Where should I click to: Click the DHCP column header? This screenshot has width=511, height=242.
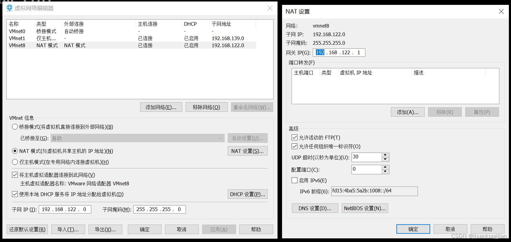click(196, 24)
